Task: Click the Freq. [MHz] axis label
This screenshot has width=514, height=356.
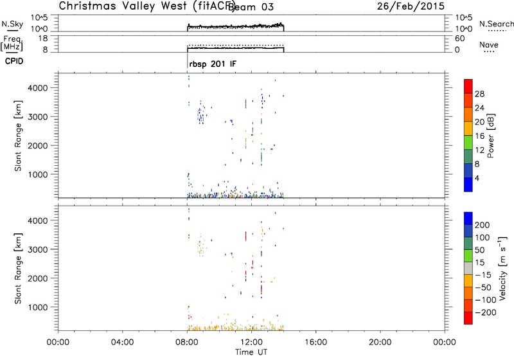Action: point(12,43)
